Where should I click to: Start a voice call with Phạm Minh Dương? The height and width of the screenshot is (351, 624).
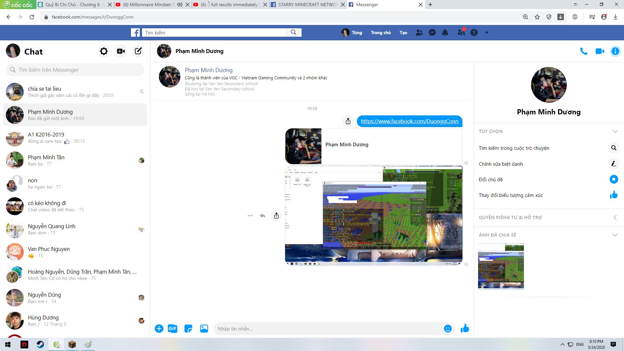pyautogui.click(x=584, y=51)
